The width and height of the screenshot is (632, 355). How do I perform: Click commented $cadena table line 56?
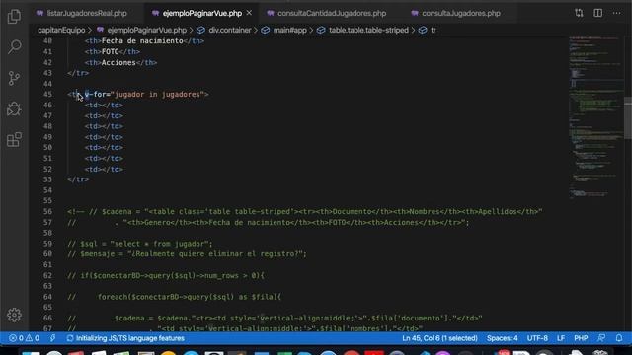pos(305,212)
